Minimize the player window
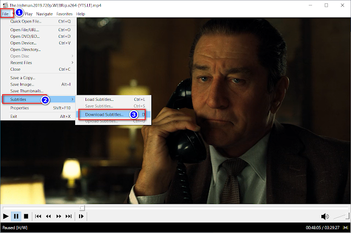351x233 pixels. (310, 5)
